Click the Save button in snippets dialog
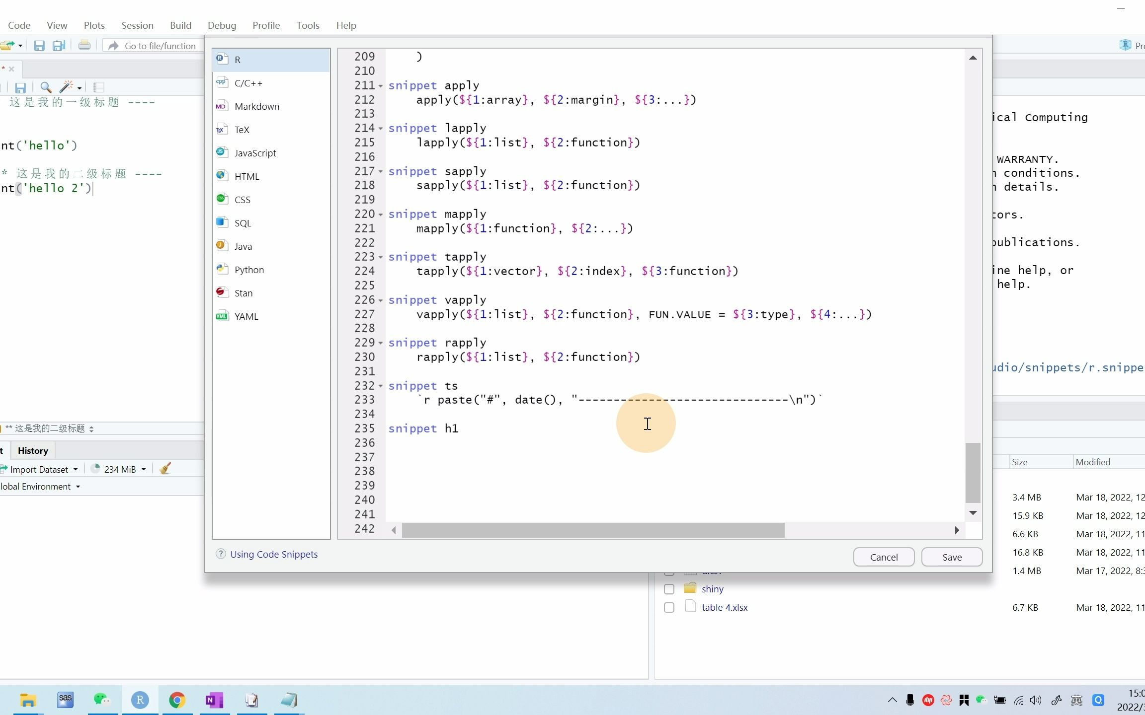 click(x=952, y=557)
